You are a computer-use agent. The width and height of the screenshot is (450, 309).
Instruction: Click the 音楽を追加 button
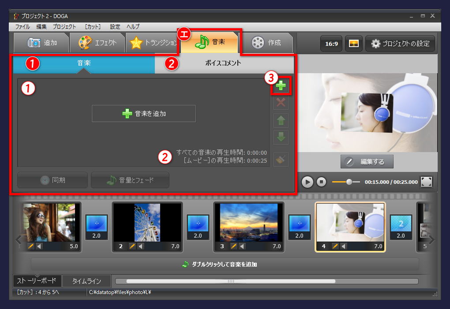(x=143, y=113)
